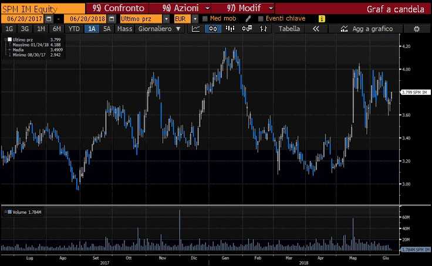Edit the end date 06/20/2018 field
432x266 pixels.
[85, 19]
